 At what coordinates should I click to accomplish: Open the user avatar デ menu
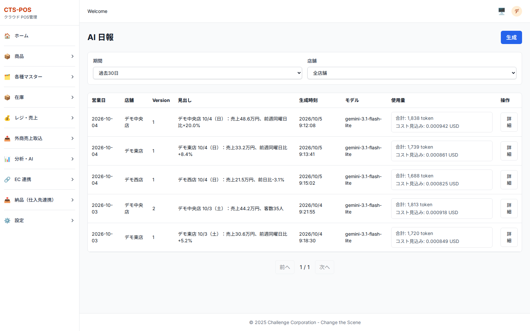coord(517,11)
